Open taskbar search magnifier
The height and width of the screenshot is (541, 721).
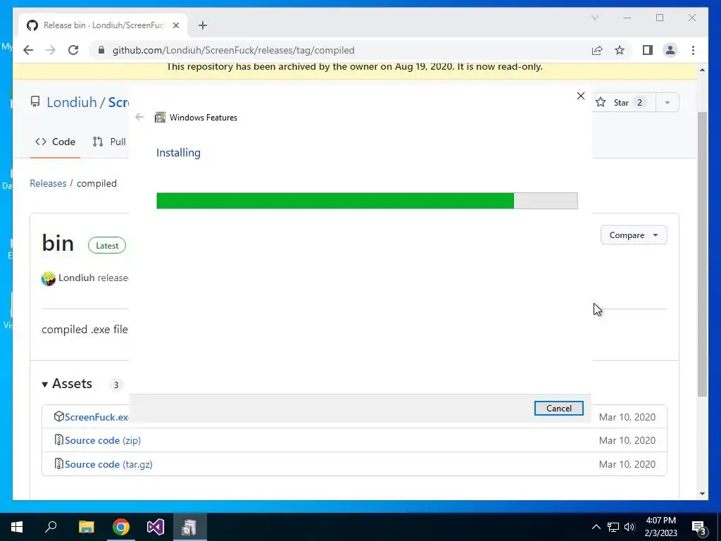[51, 526]
